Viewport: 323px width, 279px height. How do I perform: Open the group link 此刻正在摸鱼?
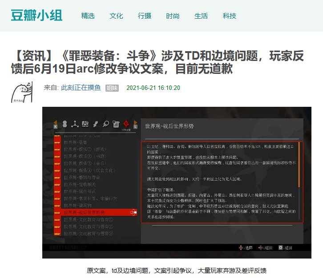tap(81, 88)
